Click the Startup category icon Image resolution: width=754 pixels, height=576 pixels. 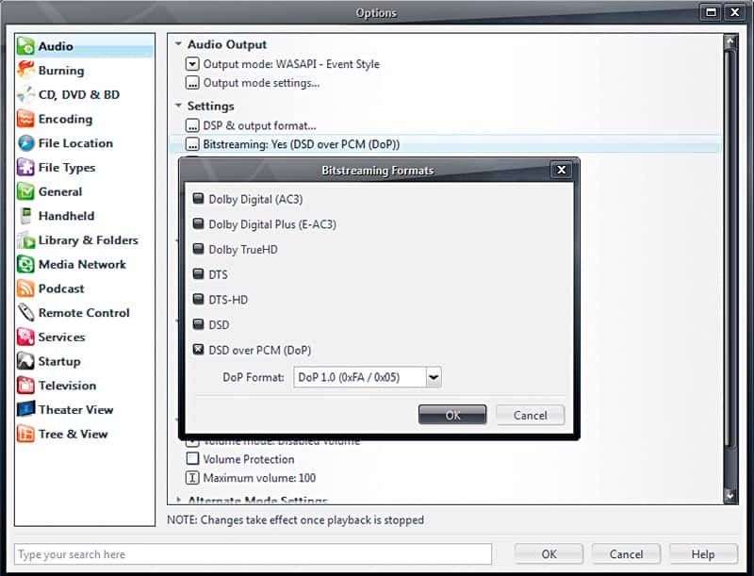tap(26, 361)
